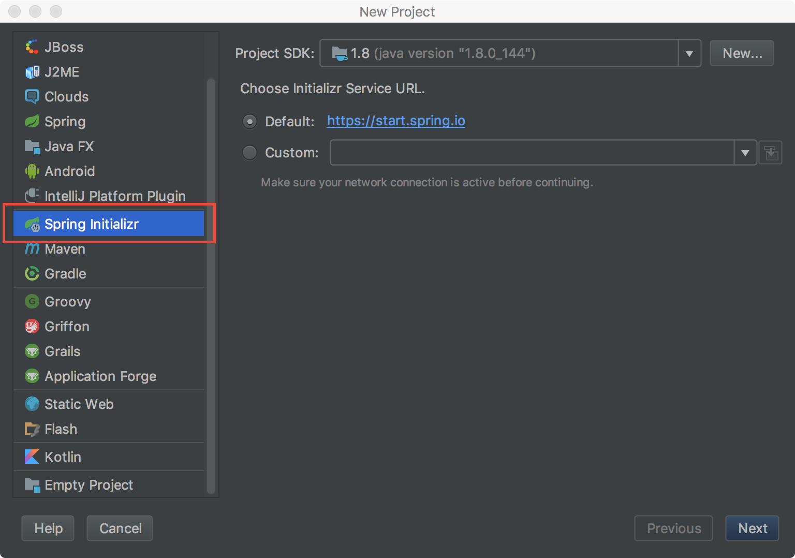
Task: Click the Android robot icon
Action: [x=32, y=171]
